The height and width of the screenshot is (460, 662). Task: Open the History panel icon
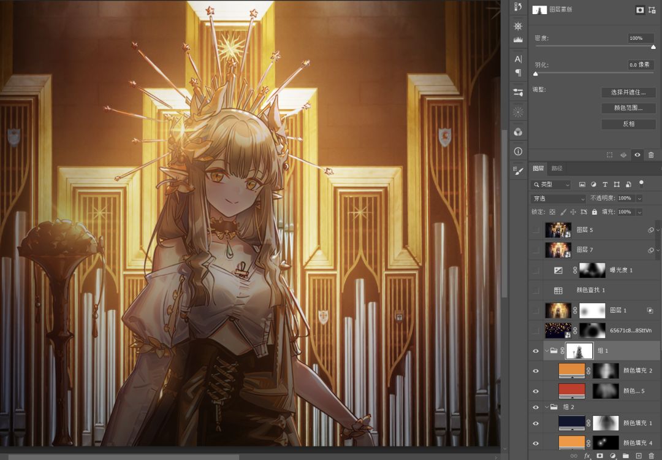point(518,7)
